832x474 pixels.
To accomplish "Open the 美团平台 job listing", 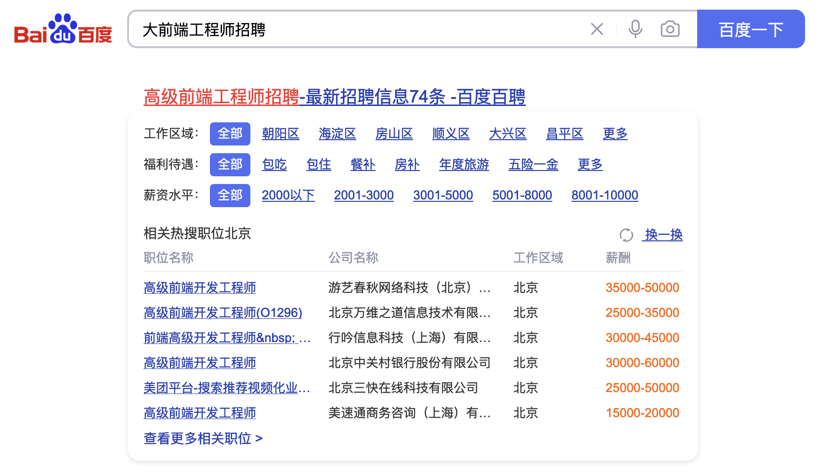I will pyautogui.click(x=226, y=388).
